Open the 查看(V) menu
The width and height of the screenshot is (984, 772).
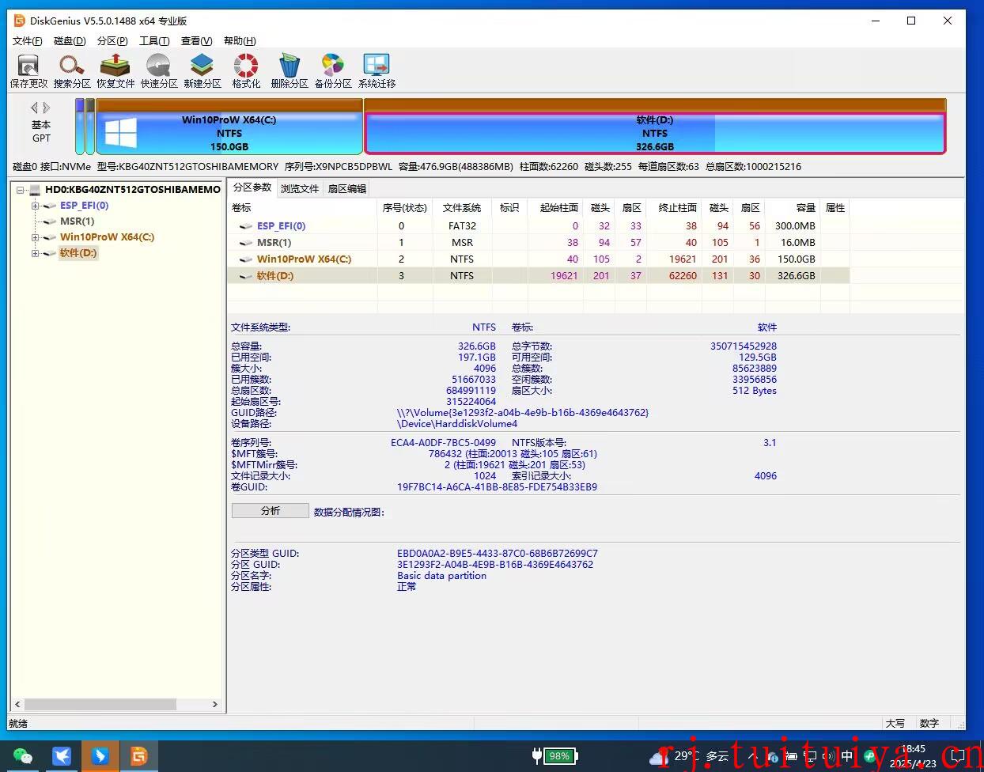(x=196, y=41)
